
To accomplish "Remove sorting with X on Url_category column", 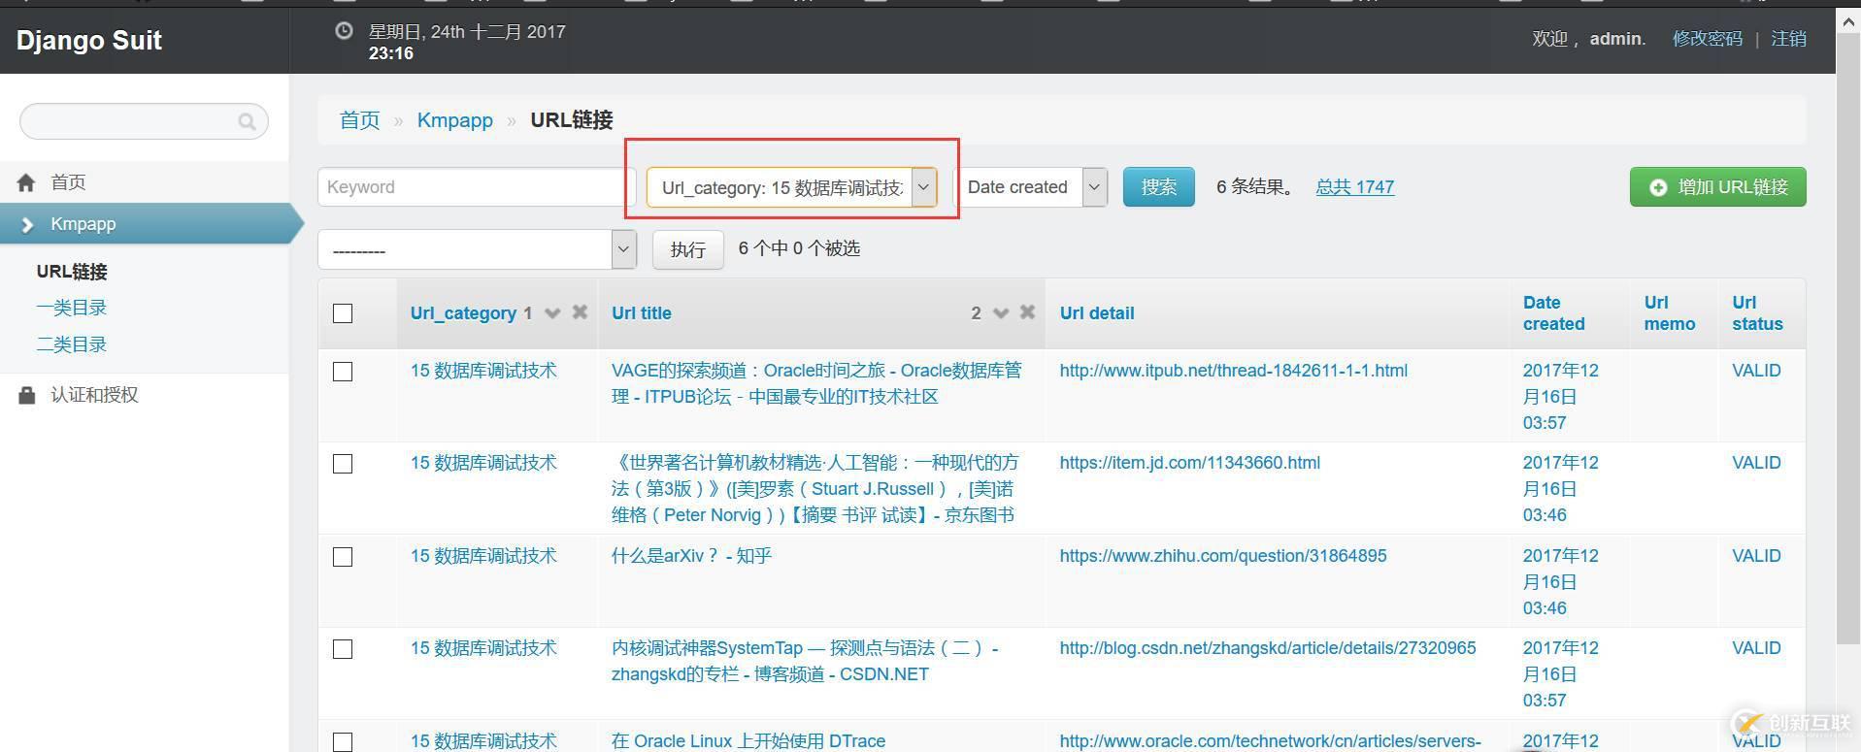I will tap(580, 311).
